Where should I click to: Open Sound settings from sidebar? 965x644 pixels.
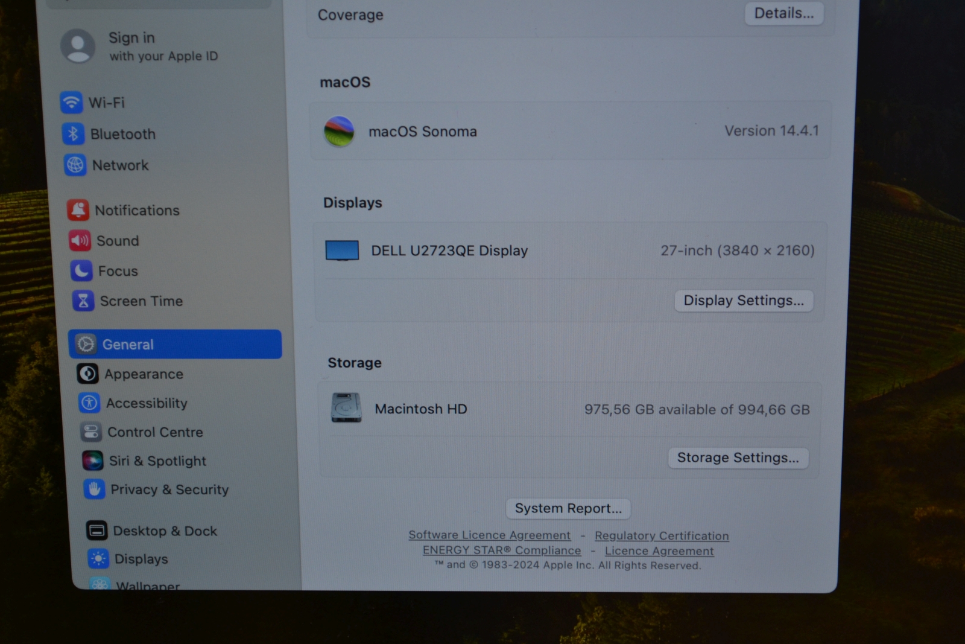click(80, 240)
